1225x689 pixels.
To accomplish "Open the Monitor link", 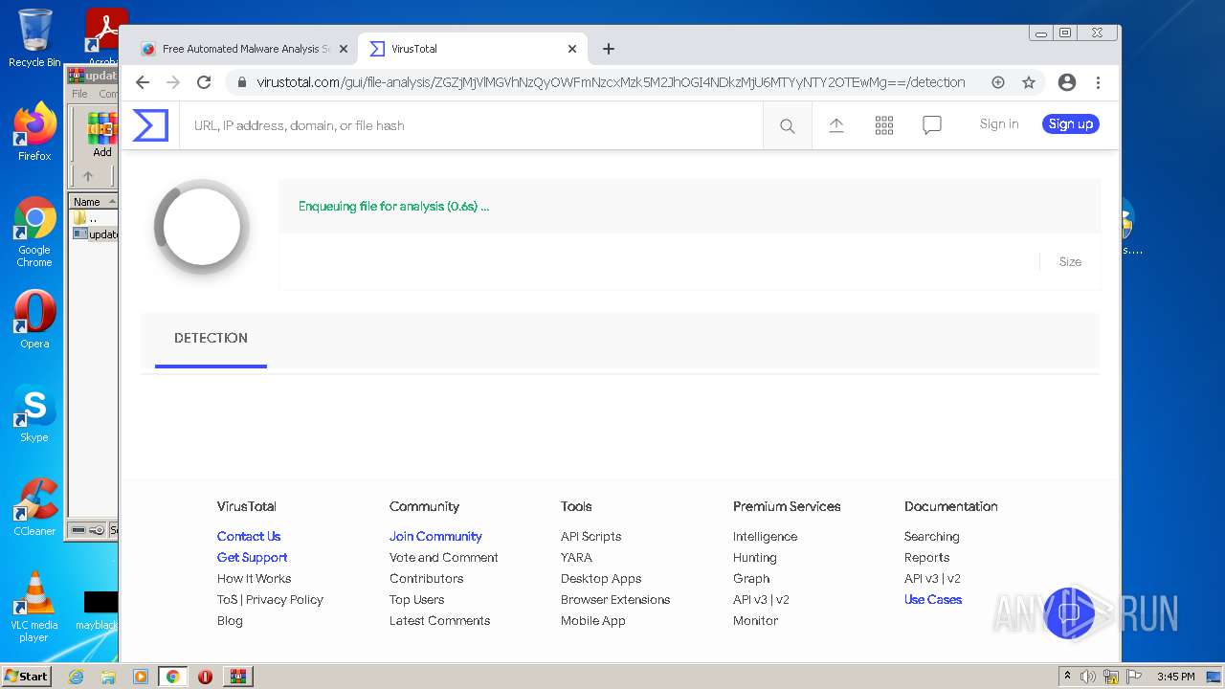I will (755, 621).
